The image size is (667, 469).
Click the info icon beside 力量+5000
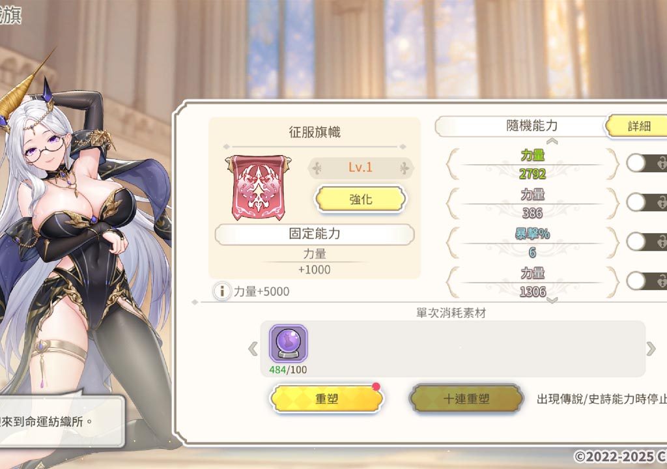(x=221, y=291)
